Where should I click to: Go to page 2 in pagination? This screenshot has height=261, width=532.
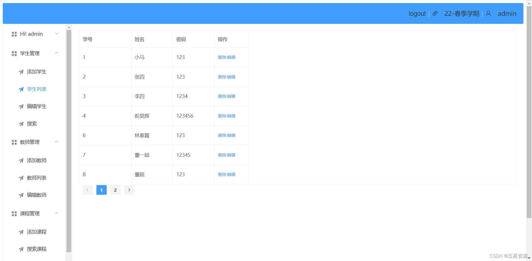115,190
